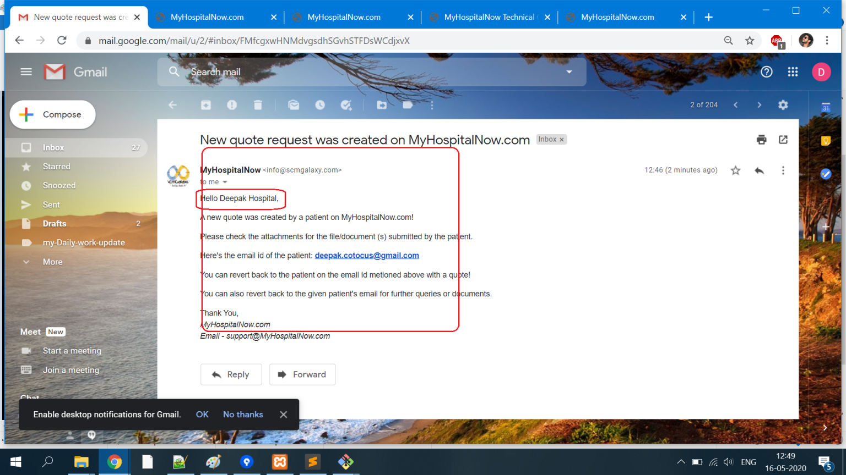The image size is (846, 475).
Task: Click the Forward button
Action: (302, 374)
